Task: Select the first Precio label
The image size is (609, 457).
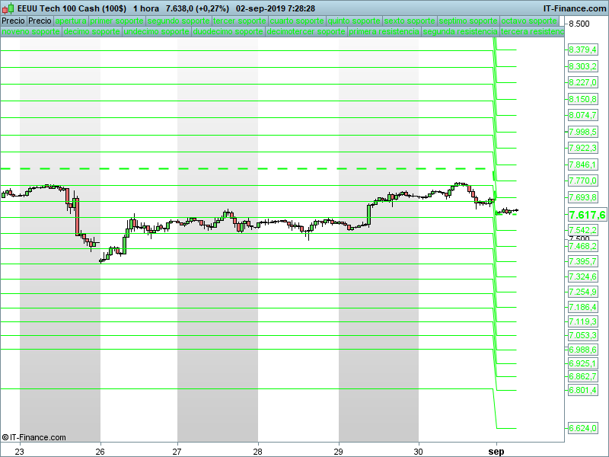Action: pyautogui.click(x=14, y=21)
